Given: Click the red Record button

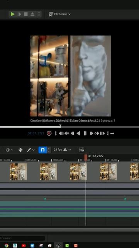Looking at the screenshot, I should click(x=49, y=133).
